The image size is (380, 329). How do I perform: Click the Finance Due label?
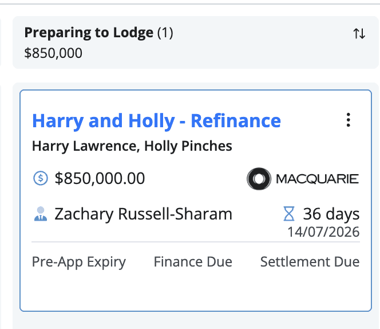(x=193, y=262)
